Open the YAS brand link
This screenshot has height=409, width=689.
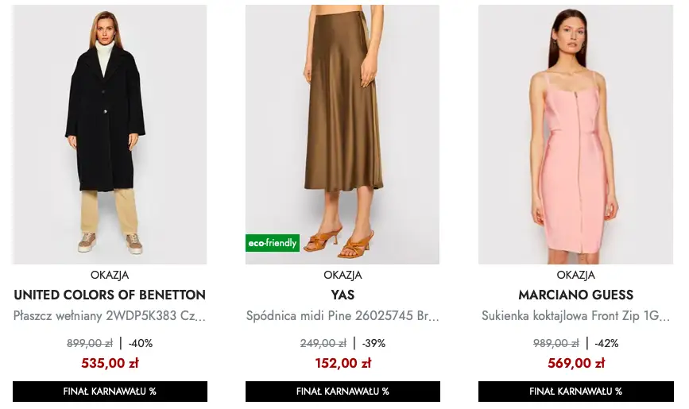pos(343,295)
